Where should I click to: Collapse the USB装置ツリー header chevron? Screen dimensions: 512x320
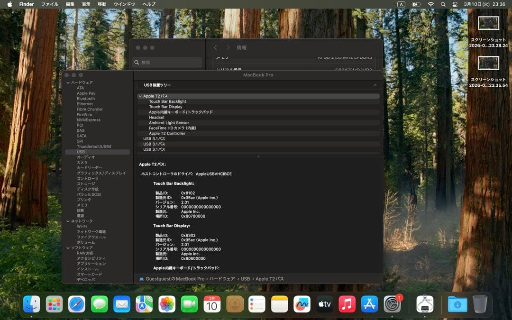pyautogui.click(x=375, y=85)
